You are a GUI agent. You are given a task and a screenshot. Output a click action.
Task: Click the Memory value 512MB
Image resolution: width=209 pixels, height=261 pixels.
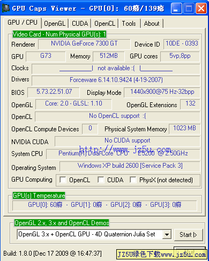coord(109,56)
